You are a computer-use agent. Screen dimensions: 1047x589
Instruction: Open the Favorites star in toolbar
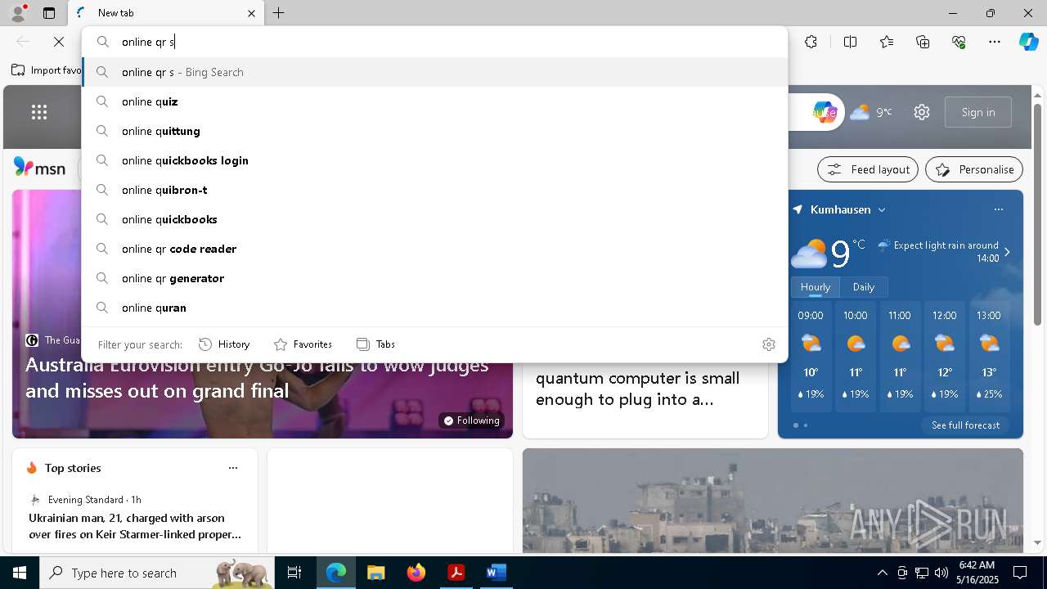pos(887,42)
